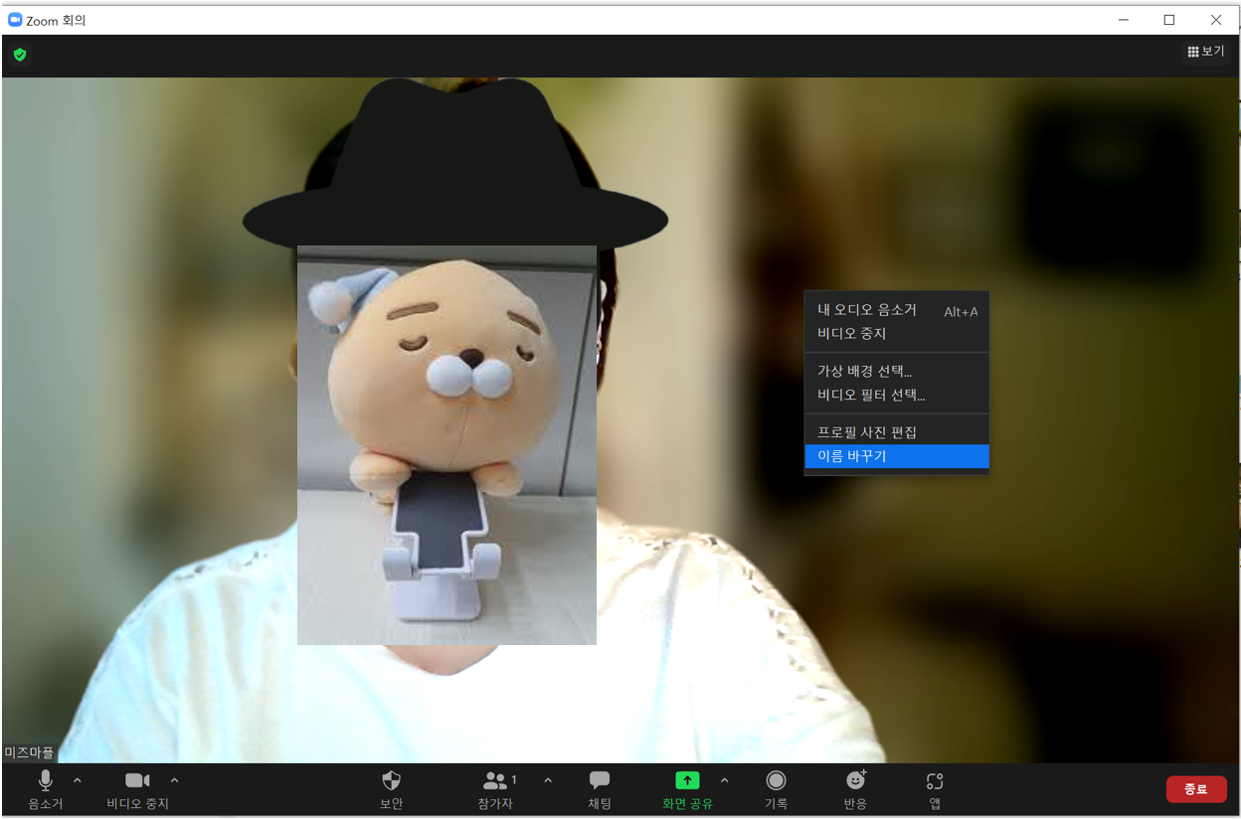Viewport: 1241px width, 819px height.
Task: Choose 비디오 필터 선택... menu item
Action: [897, 396]
